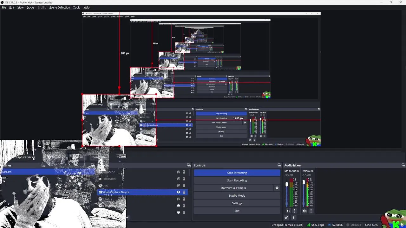Click Start Recording

[237, 180]
